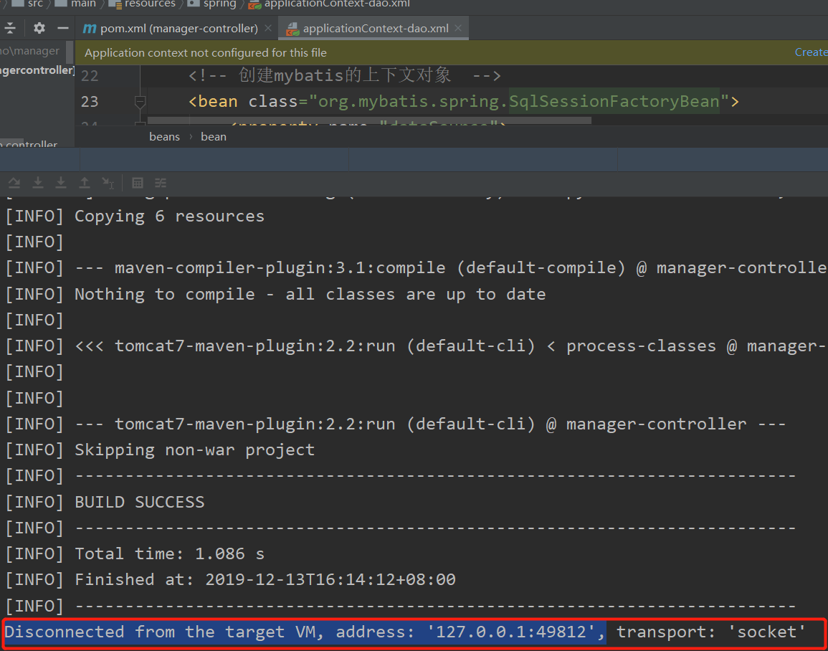Close the applicationContext-dao.xml tab
Image resolution: width=828 pixels, height=651 pixels.
click(458, 28)
